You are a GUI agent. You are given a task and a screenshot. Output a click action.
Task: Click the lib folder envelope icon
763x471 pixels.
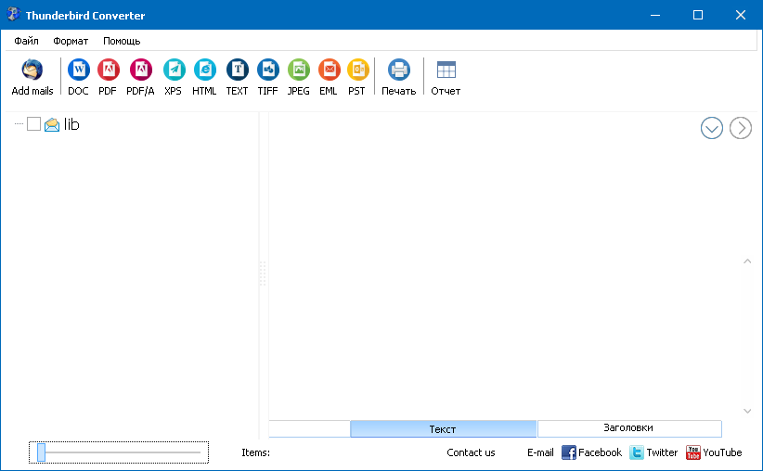tap(52, 124)
